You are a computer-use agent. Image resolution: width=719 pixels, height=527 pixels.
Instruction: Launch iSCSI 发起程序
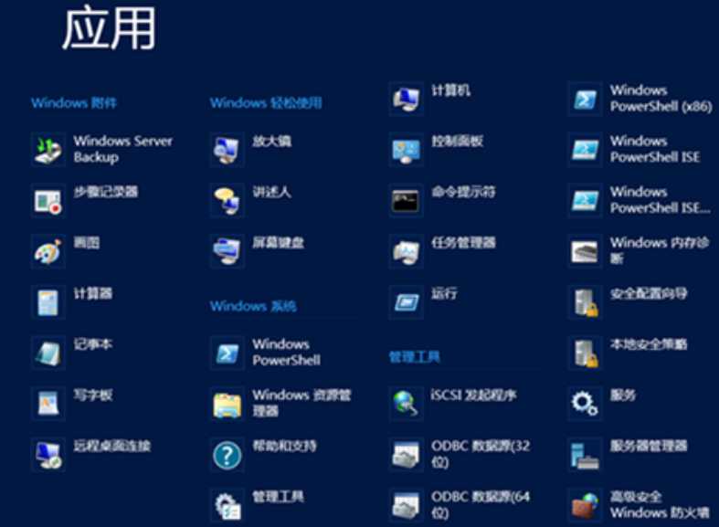click(x=453, y=404)
